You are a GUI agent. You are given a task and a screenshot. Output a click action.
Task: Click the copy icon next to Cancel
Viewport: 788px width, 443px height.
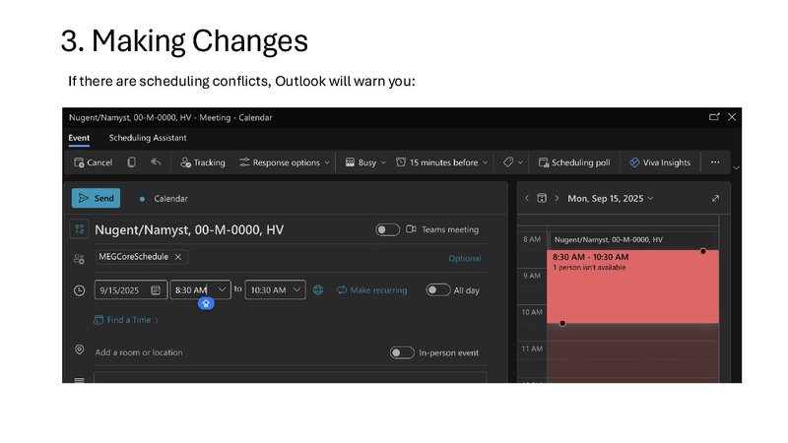point(132,162)
